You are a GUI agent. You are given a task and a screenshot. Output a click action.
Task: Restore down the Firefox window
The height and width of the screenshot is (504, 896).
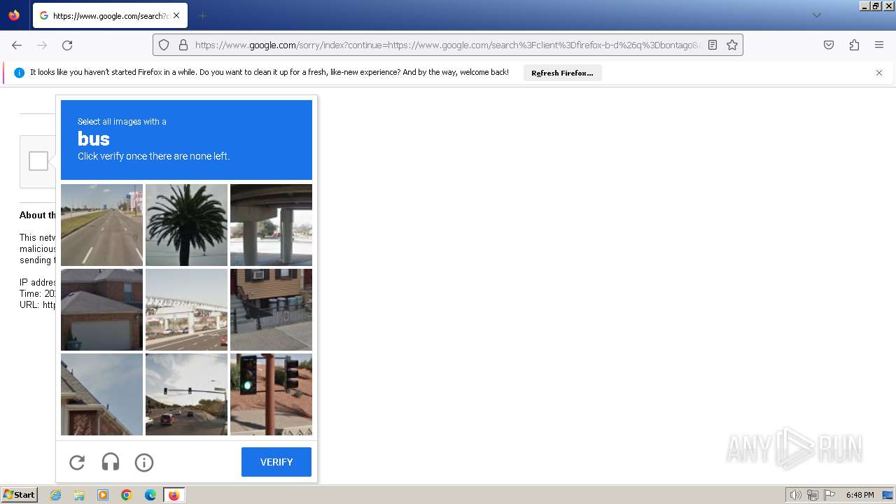(x=876, y=6)
